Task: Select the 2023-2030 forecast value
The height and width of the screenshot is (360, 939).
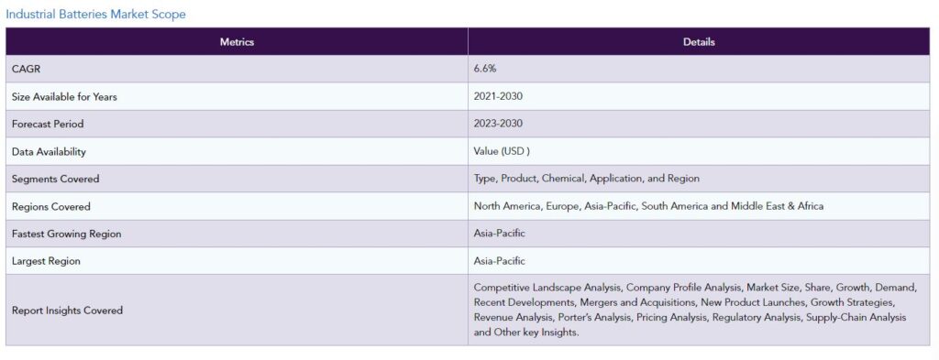Action: (x=498, y=124)
